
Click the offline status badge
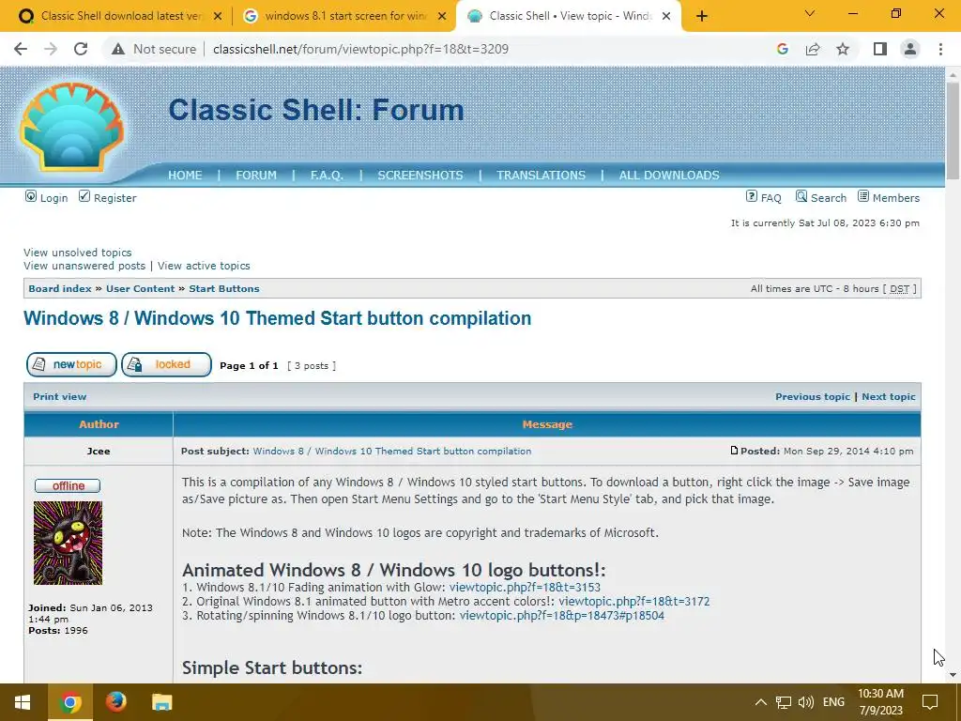click(68, 486)
